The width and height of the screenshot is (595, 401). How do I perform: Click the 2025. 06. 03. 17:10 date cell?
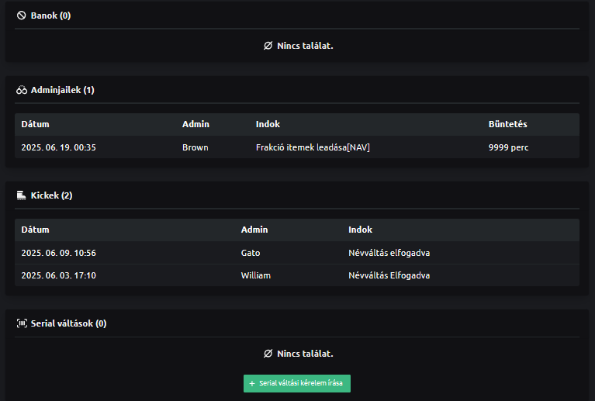pyautogui.click(x=59, y=275)
